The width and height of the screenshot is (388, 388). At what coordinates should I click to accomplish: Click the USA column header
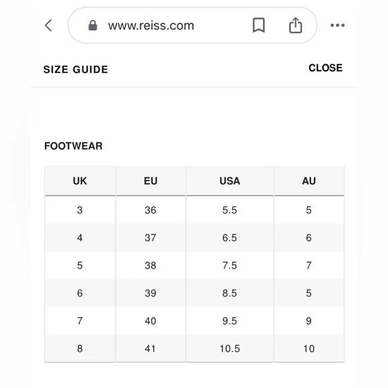pyautogui.click(x=230, y=181)
